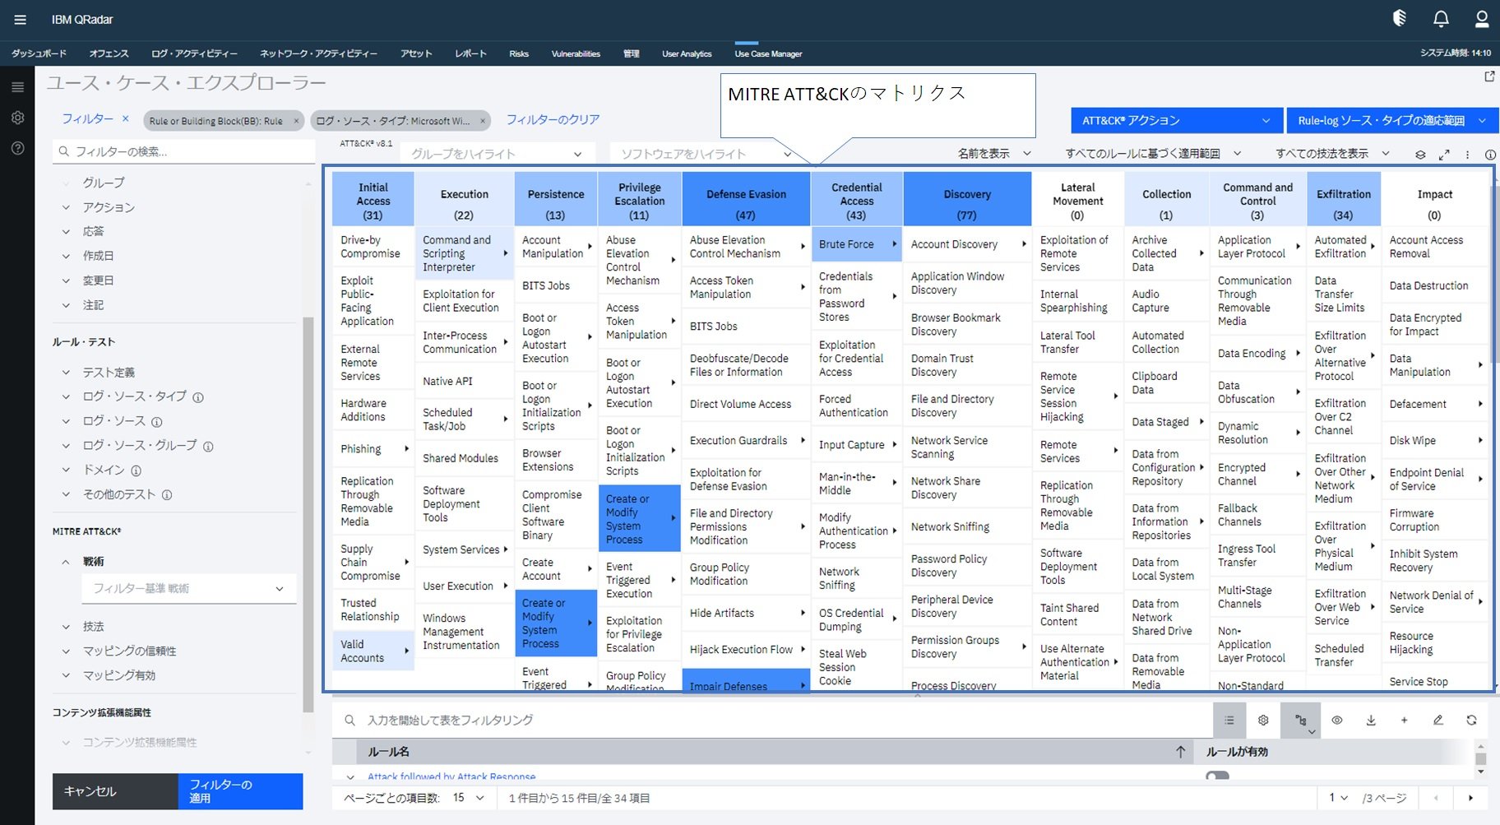The image size is (1500, 825).
Task: Click the pencil edit icon in table toolbar
Action: (x=1438, y=721)
